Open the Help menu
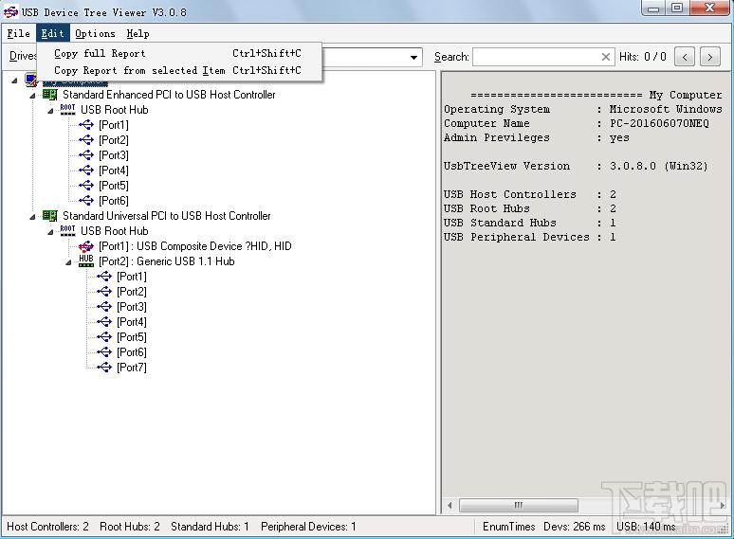Screen dimensions: 734x539 coord(138,33)
